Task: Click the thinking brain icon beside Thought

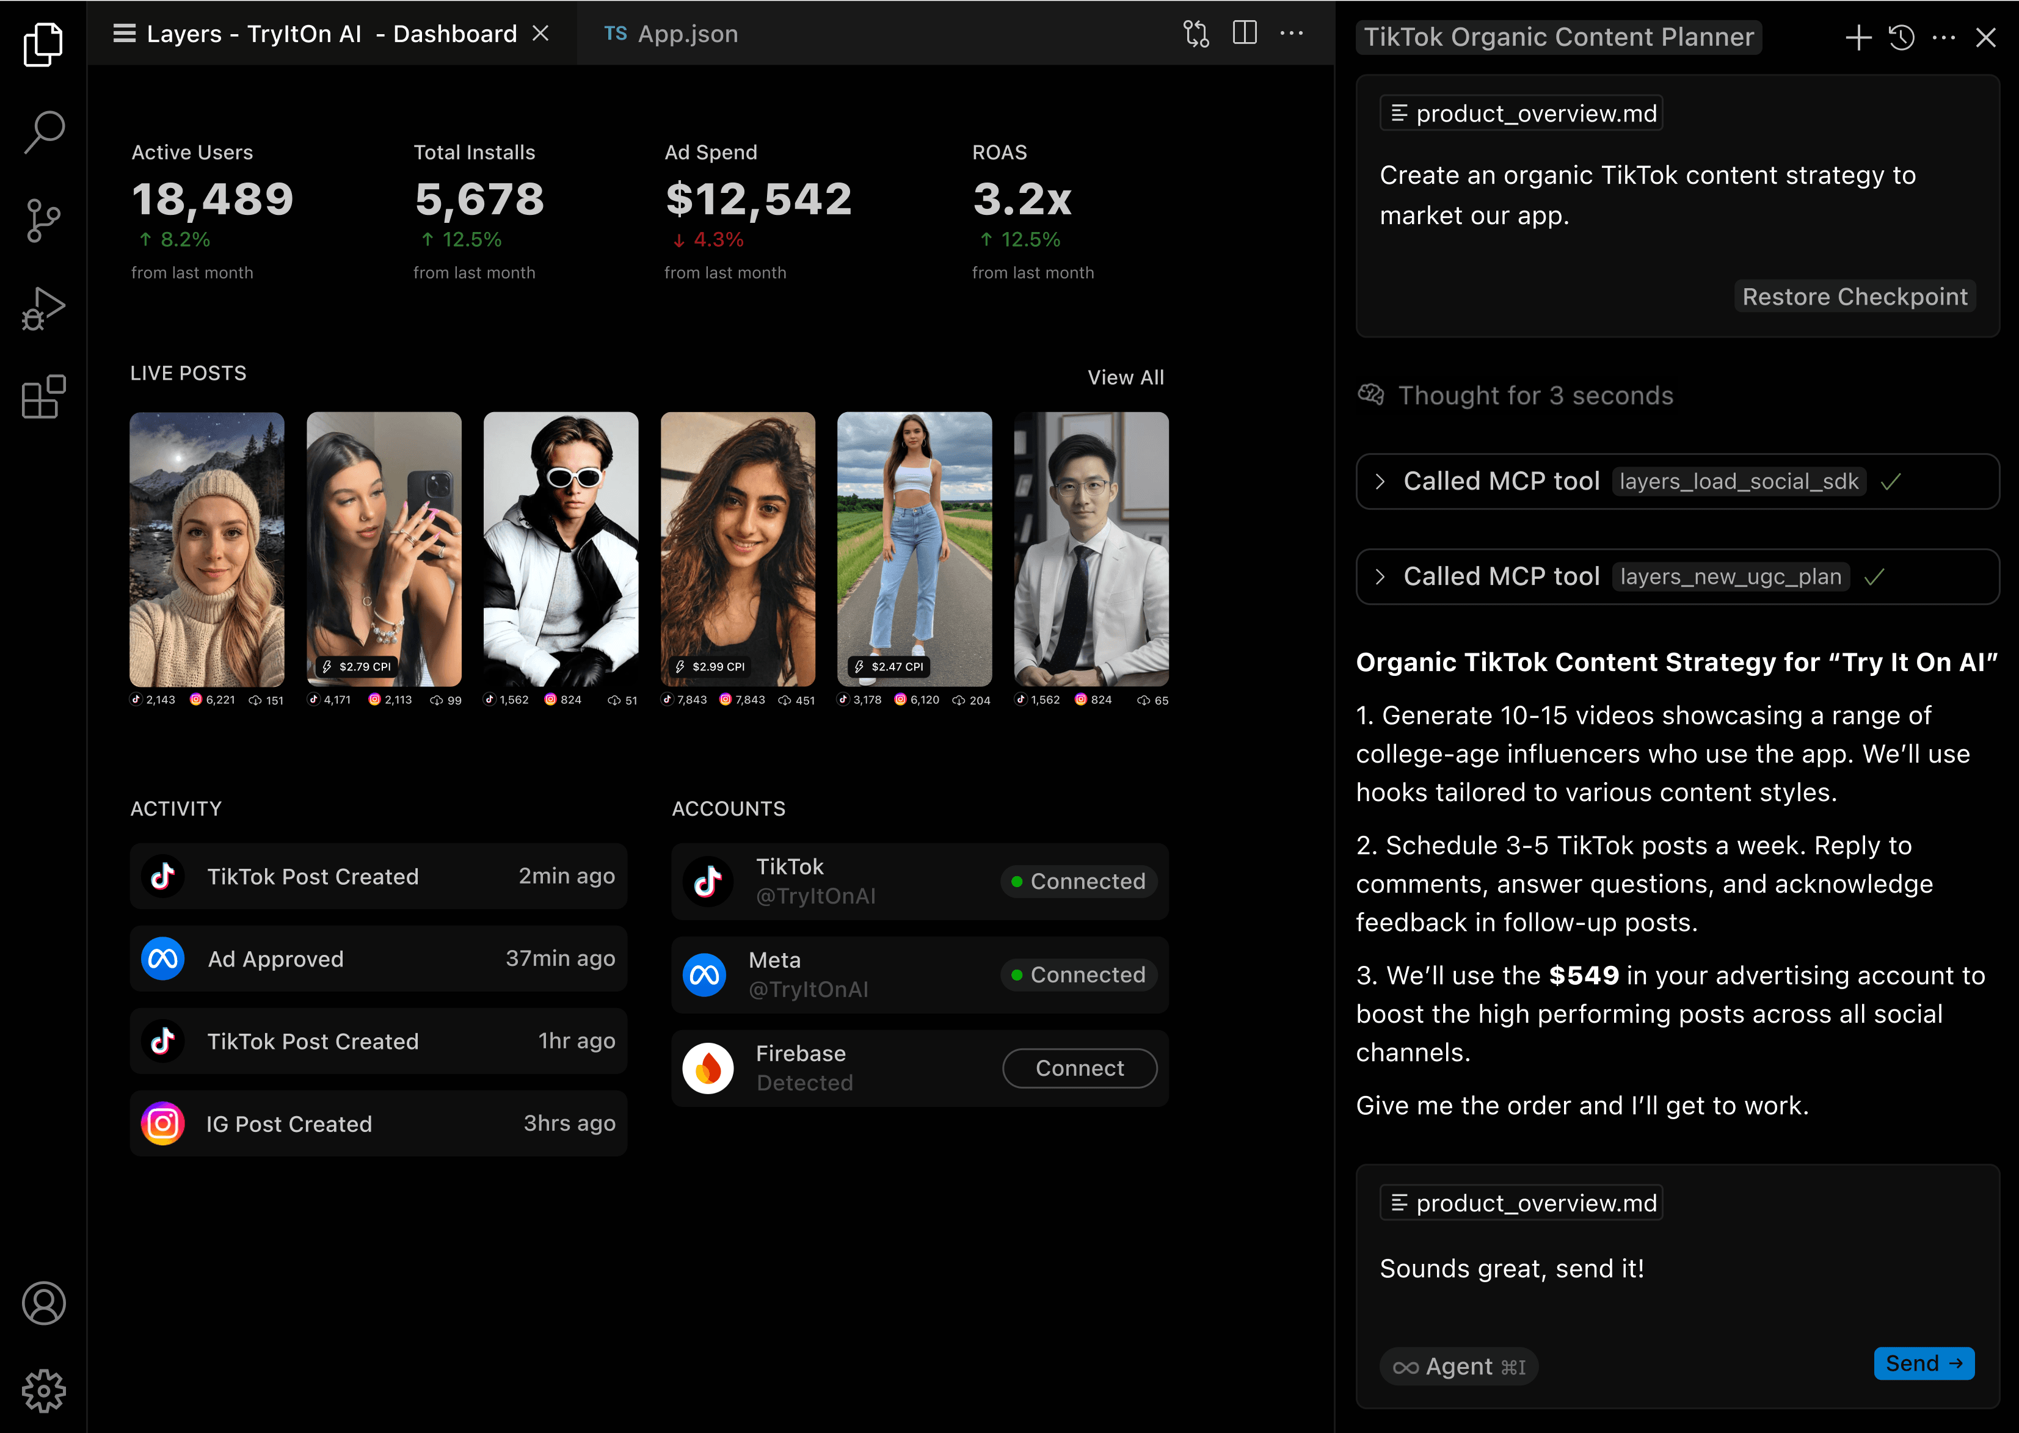Action: 1370,394
